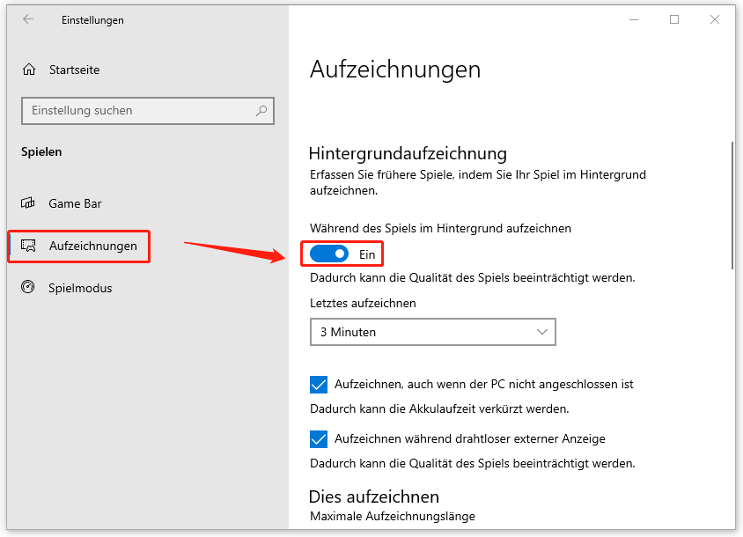
Task: Focus the Einstellung suchen search field
Action: point(147,111)
